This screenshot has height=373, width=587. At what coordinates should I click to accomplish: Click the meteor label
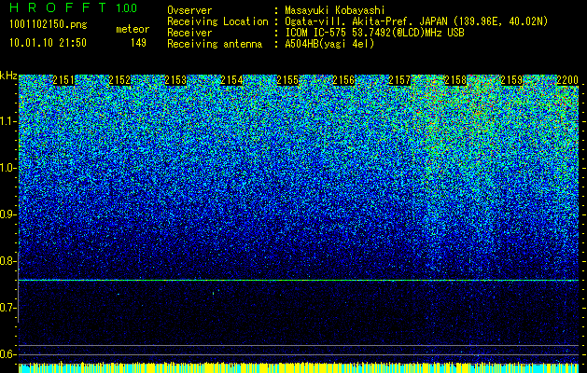click(133, 29)
